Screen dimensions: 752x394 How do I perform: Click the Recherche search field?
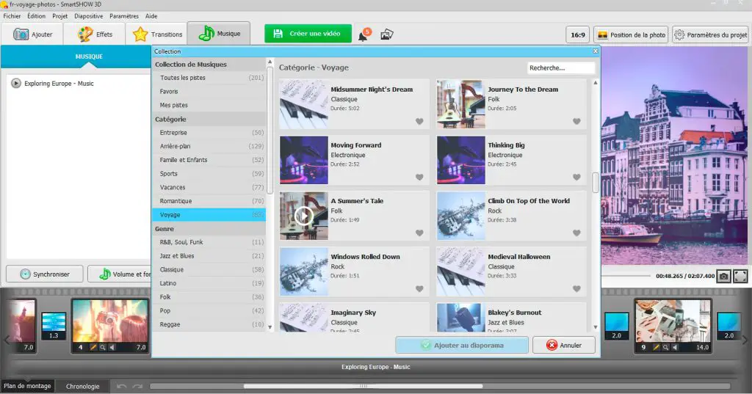(561, 68)
